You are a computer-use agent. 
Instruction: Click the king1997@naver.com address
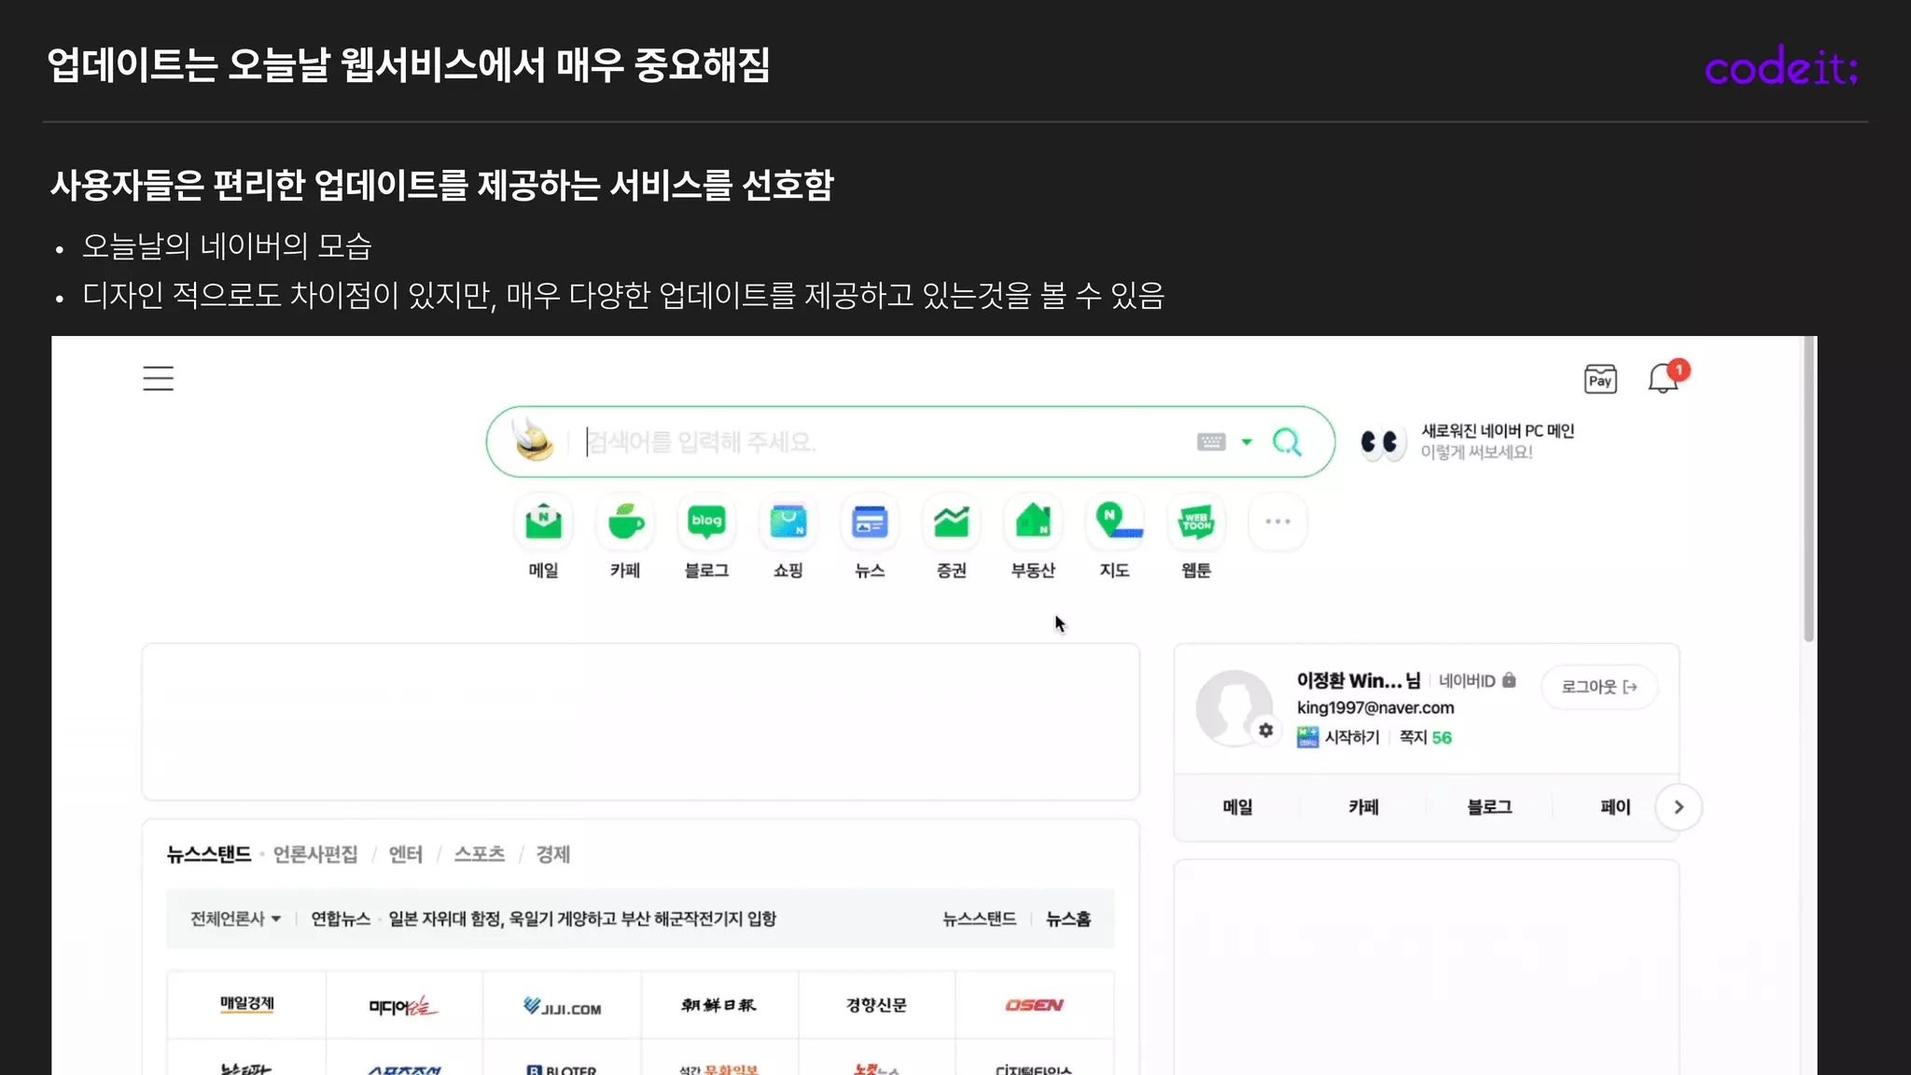point(1374,708)
